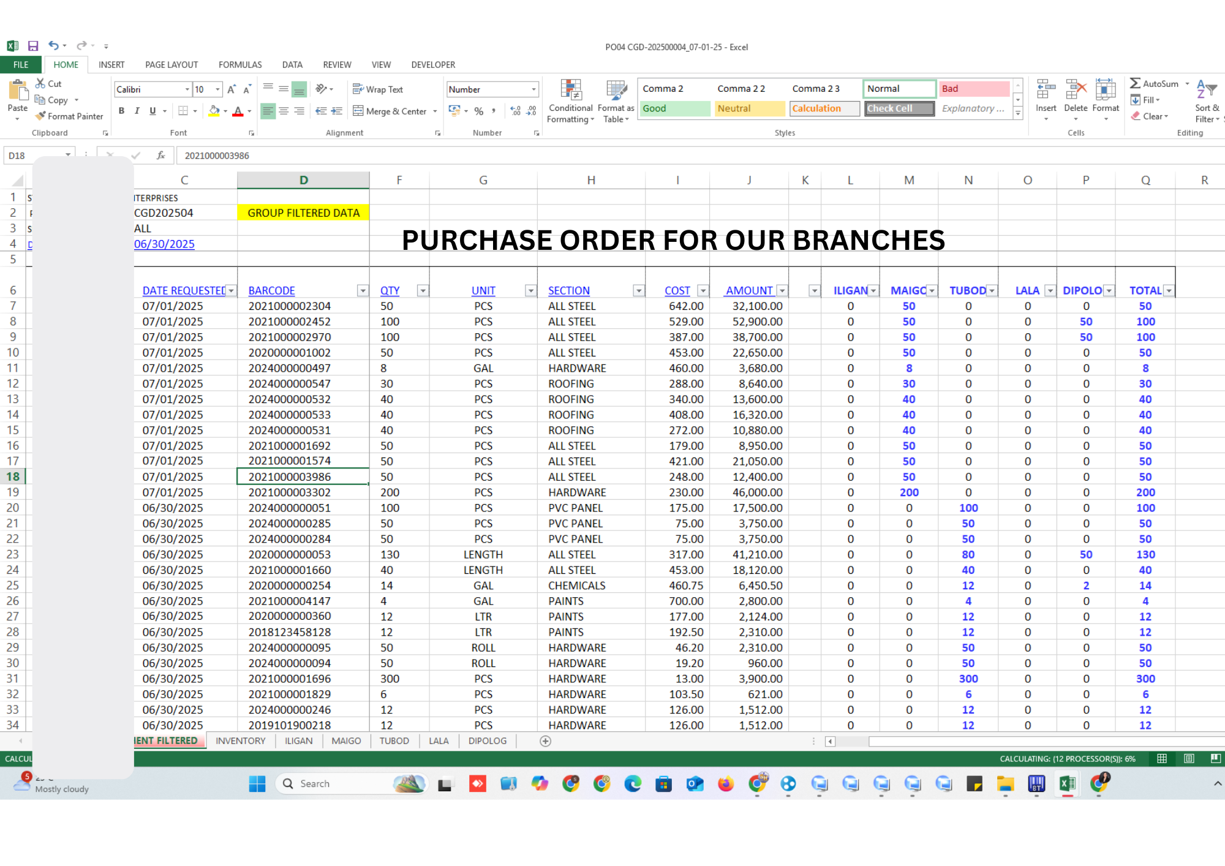Click the Cut scissors icon

click(40, 83)
